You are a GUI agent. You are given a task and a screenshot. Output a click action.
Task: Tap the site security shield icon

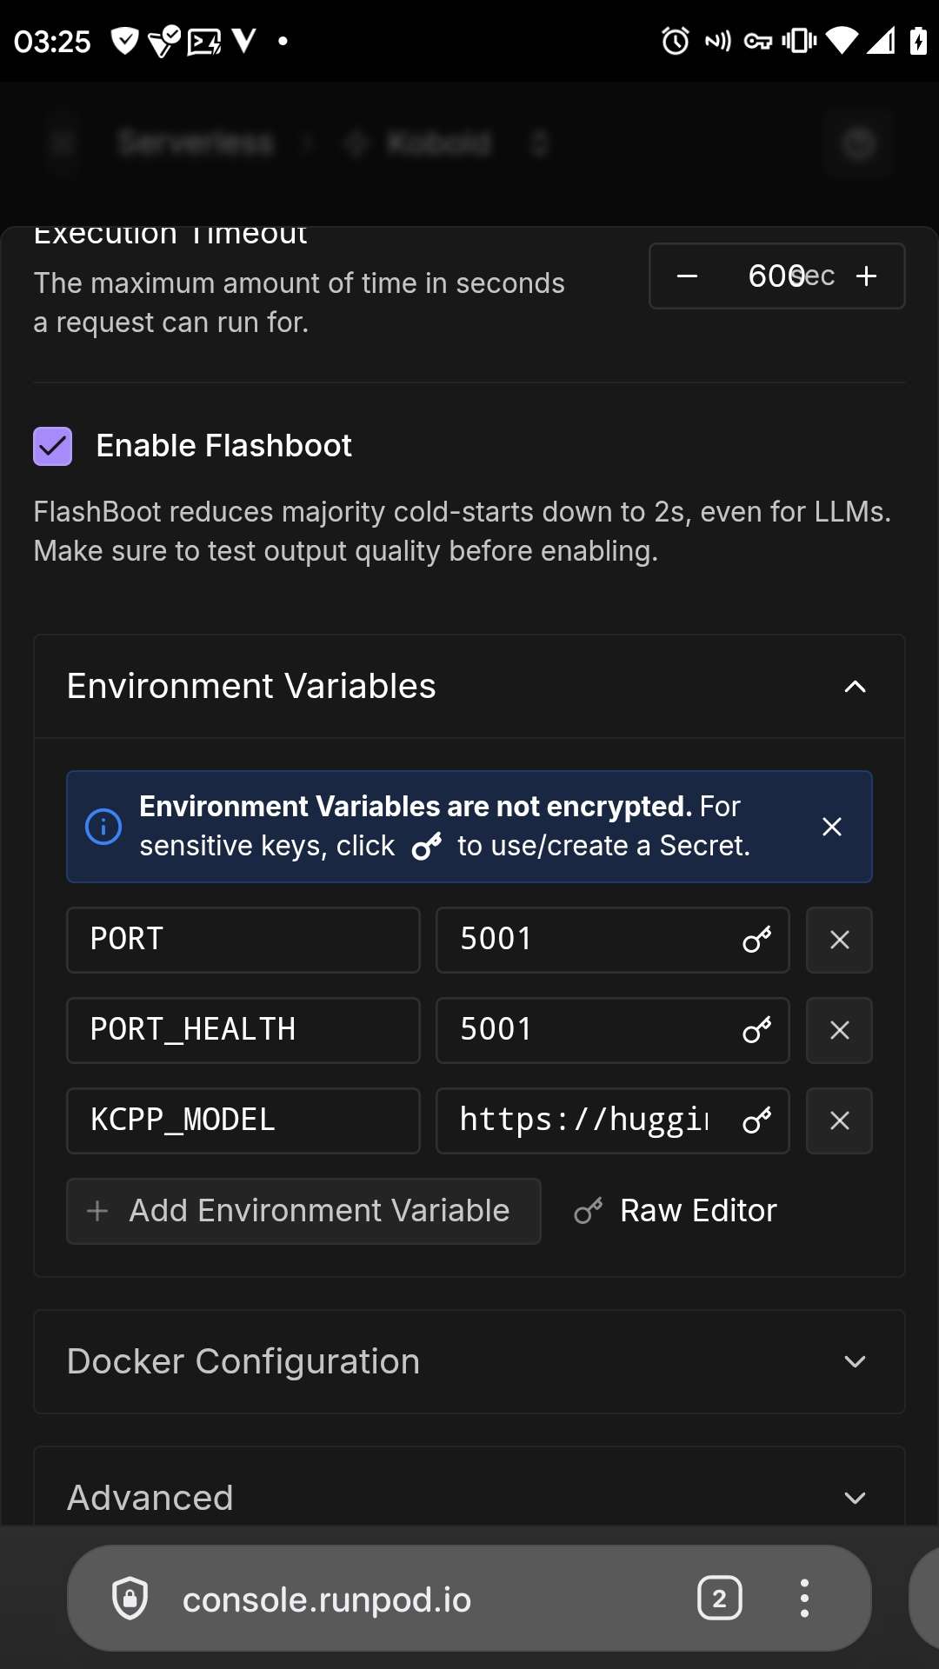(x=130, y=1598)
